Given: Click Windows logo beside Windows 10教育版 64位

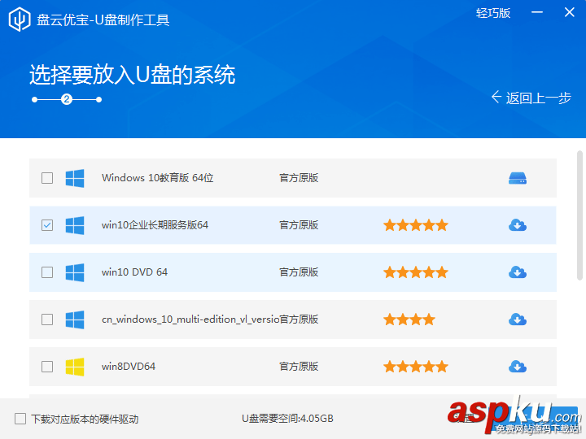Looking at the screenshot, I should pyautogui.click(x=75, y=178).
